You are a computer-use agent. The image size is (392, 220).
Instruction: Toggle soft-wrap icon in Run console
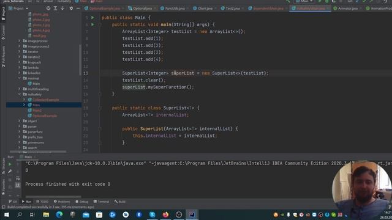click(18, 178)
